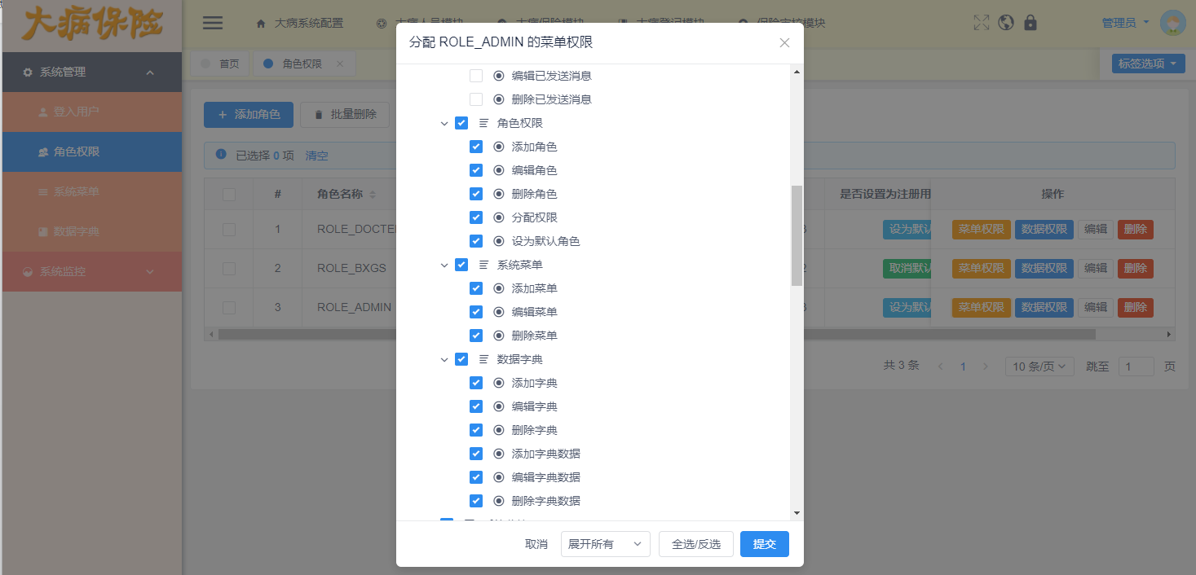Click the list icon next to 数据字典 node
Viewport: 1196px width, 575px height.
click(x=484, y=359)
